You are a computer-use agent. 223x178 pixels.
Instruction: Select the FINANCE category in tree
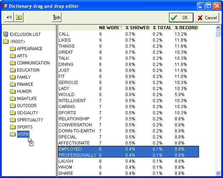coord(25,84)
